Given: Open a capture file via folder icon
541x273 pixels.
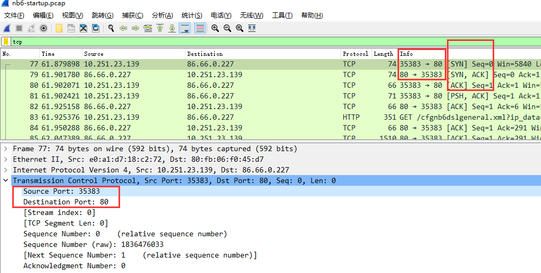Looking at the screenshot, I should 58,28.
